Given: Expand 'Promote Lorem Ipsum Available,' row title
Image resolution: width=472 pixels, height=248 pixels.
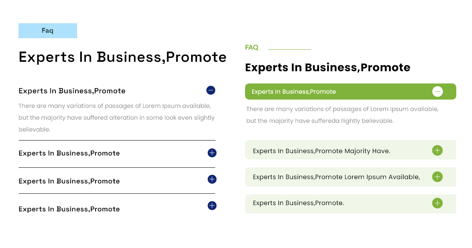Looking at the screenshot, I should point(336,177).
